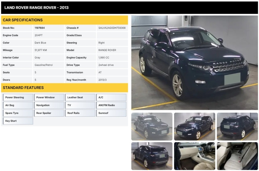The image size is (259, 171).
Task: Click the Air Bag feature tag
Action: click(18, 105)
